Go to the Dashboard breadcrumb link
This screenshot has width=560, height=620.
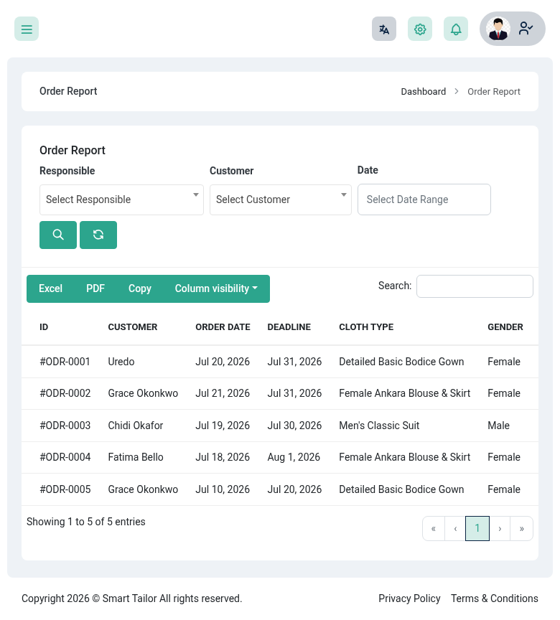tap(423, 92)
